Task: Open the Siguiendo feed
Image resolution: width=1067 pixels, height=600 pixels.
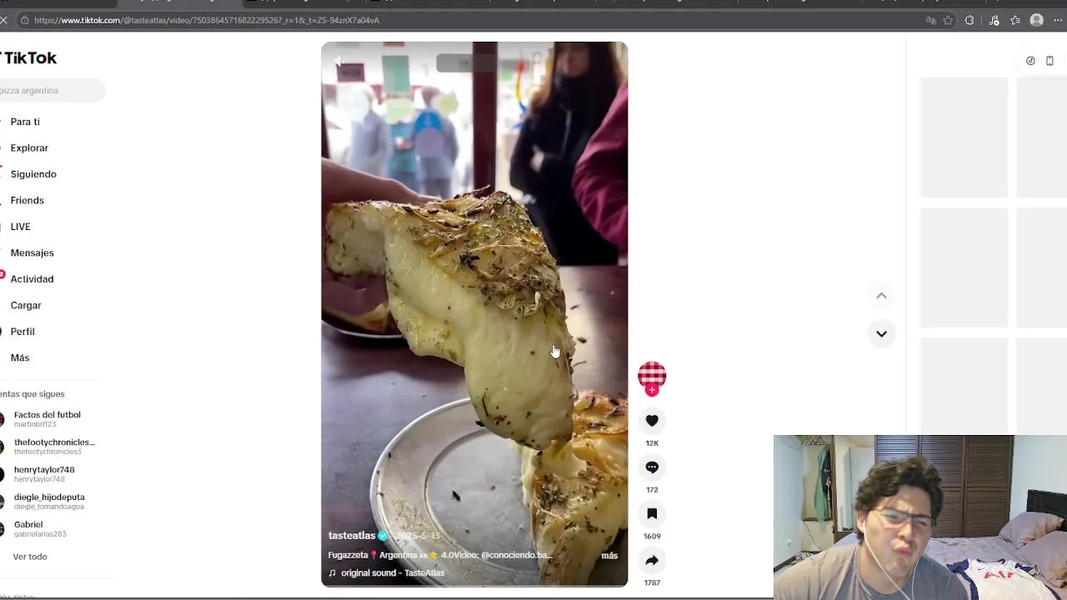Action: coord(33,174)
